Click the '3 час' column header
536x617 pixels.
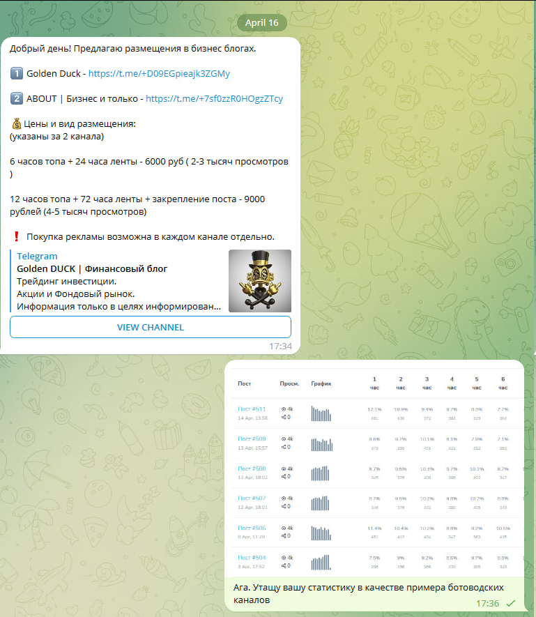pyautogui.click(x=427, y=383)
